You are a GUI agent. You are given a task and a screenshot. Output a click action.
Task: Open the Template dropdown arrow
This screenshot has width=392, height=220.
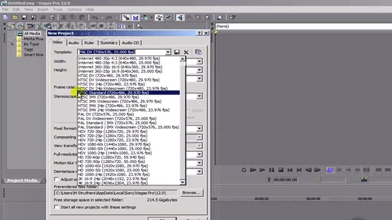[x=168, y=52]
